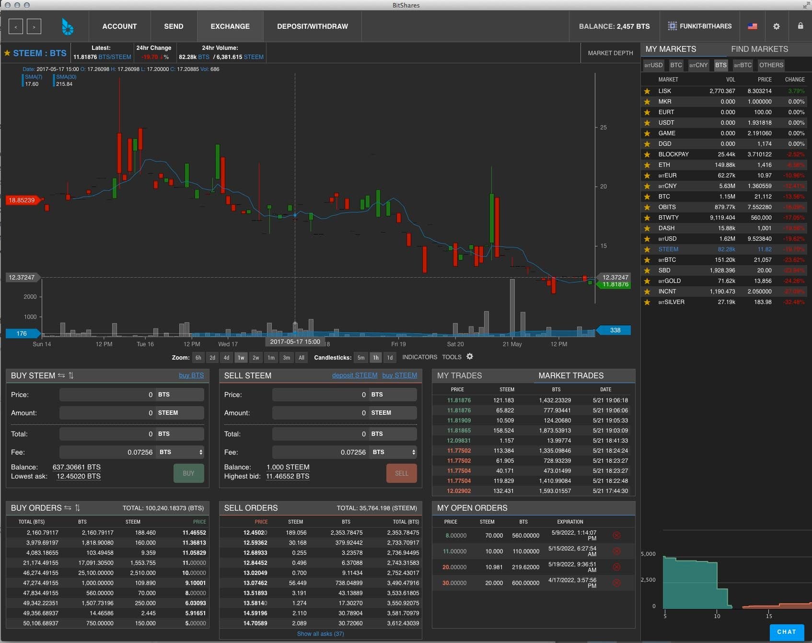
Task: Toggle the favorite star for LISK market
Action: tap(647, 91)
